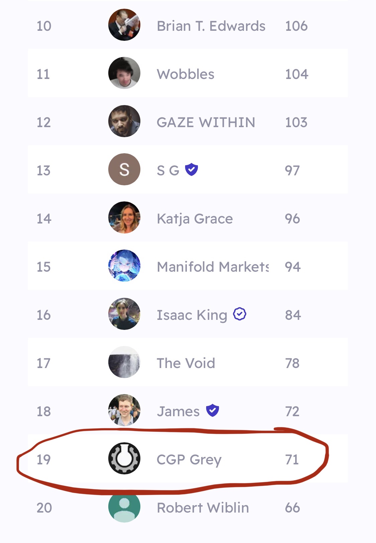Open the CGP Grey name link
Screen dimensions: 376x543
[x=189, y=460]
